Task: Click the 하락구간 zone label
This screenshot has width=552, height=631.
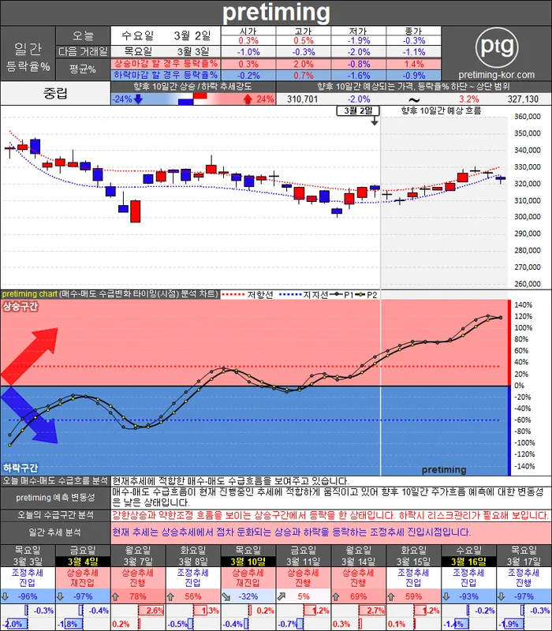Action: tap(21, 468)
